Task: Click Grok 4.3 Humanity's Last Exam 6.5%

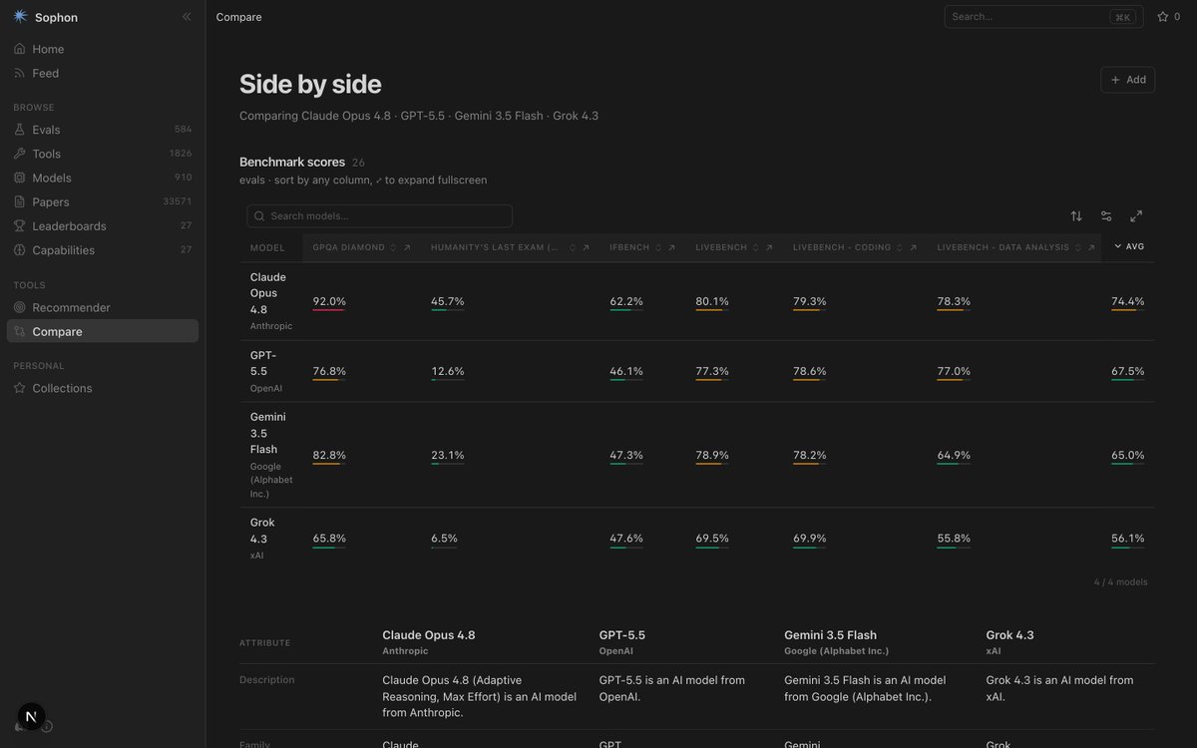Action: pyautogui.click(x=445, y=539)
